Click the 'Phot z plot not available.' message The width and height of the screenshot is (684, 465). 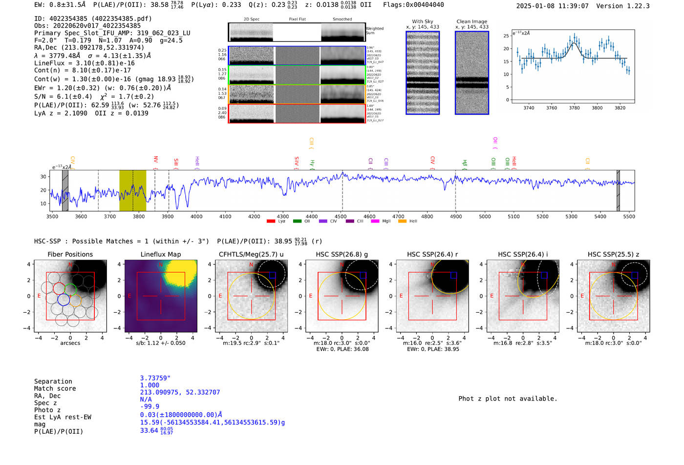point(508,399)
